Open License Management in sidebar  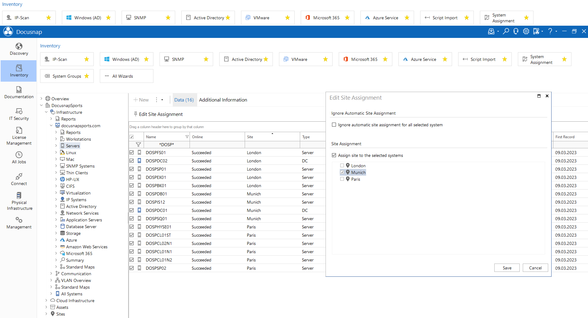click(19, 136)
